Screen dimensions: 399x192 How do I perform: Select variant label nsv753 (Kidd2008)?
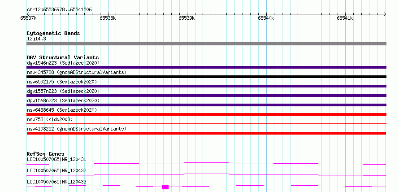coord(50,119)
